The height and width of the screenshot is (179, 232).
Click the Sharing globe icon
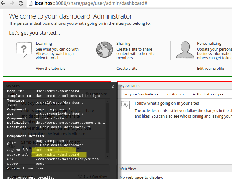[x=105, y=50]
